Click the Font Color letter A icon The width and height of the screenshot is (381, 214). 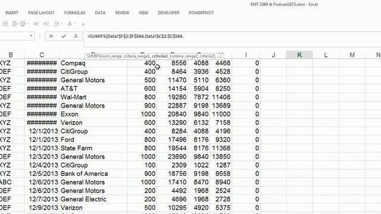[70, 24]
